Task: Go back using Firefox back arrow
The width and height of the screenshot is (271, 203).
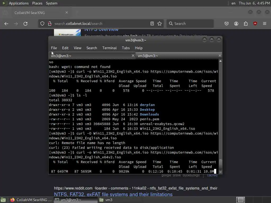Action: coord(6,24)
